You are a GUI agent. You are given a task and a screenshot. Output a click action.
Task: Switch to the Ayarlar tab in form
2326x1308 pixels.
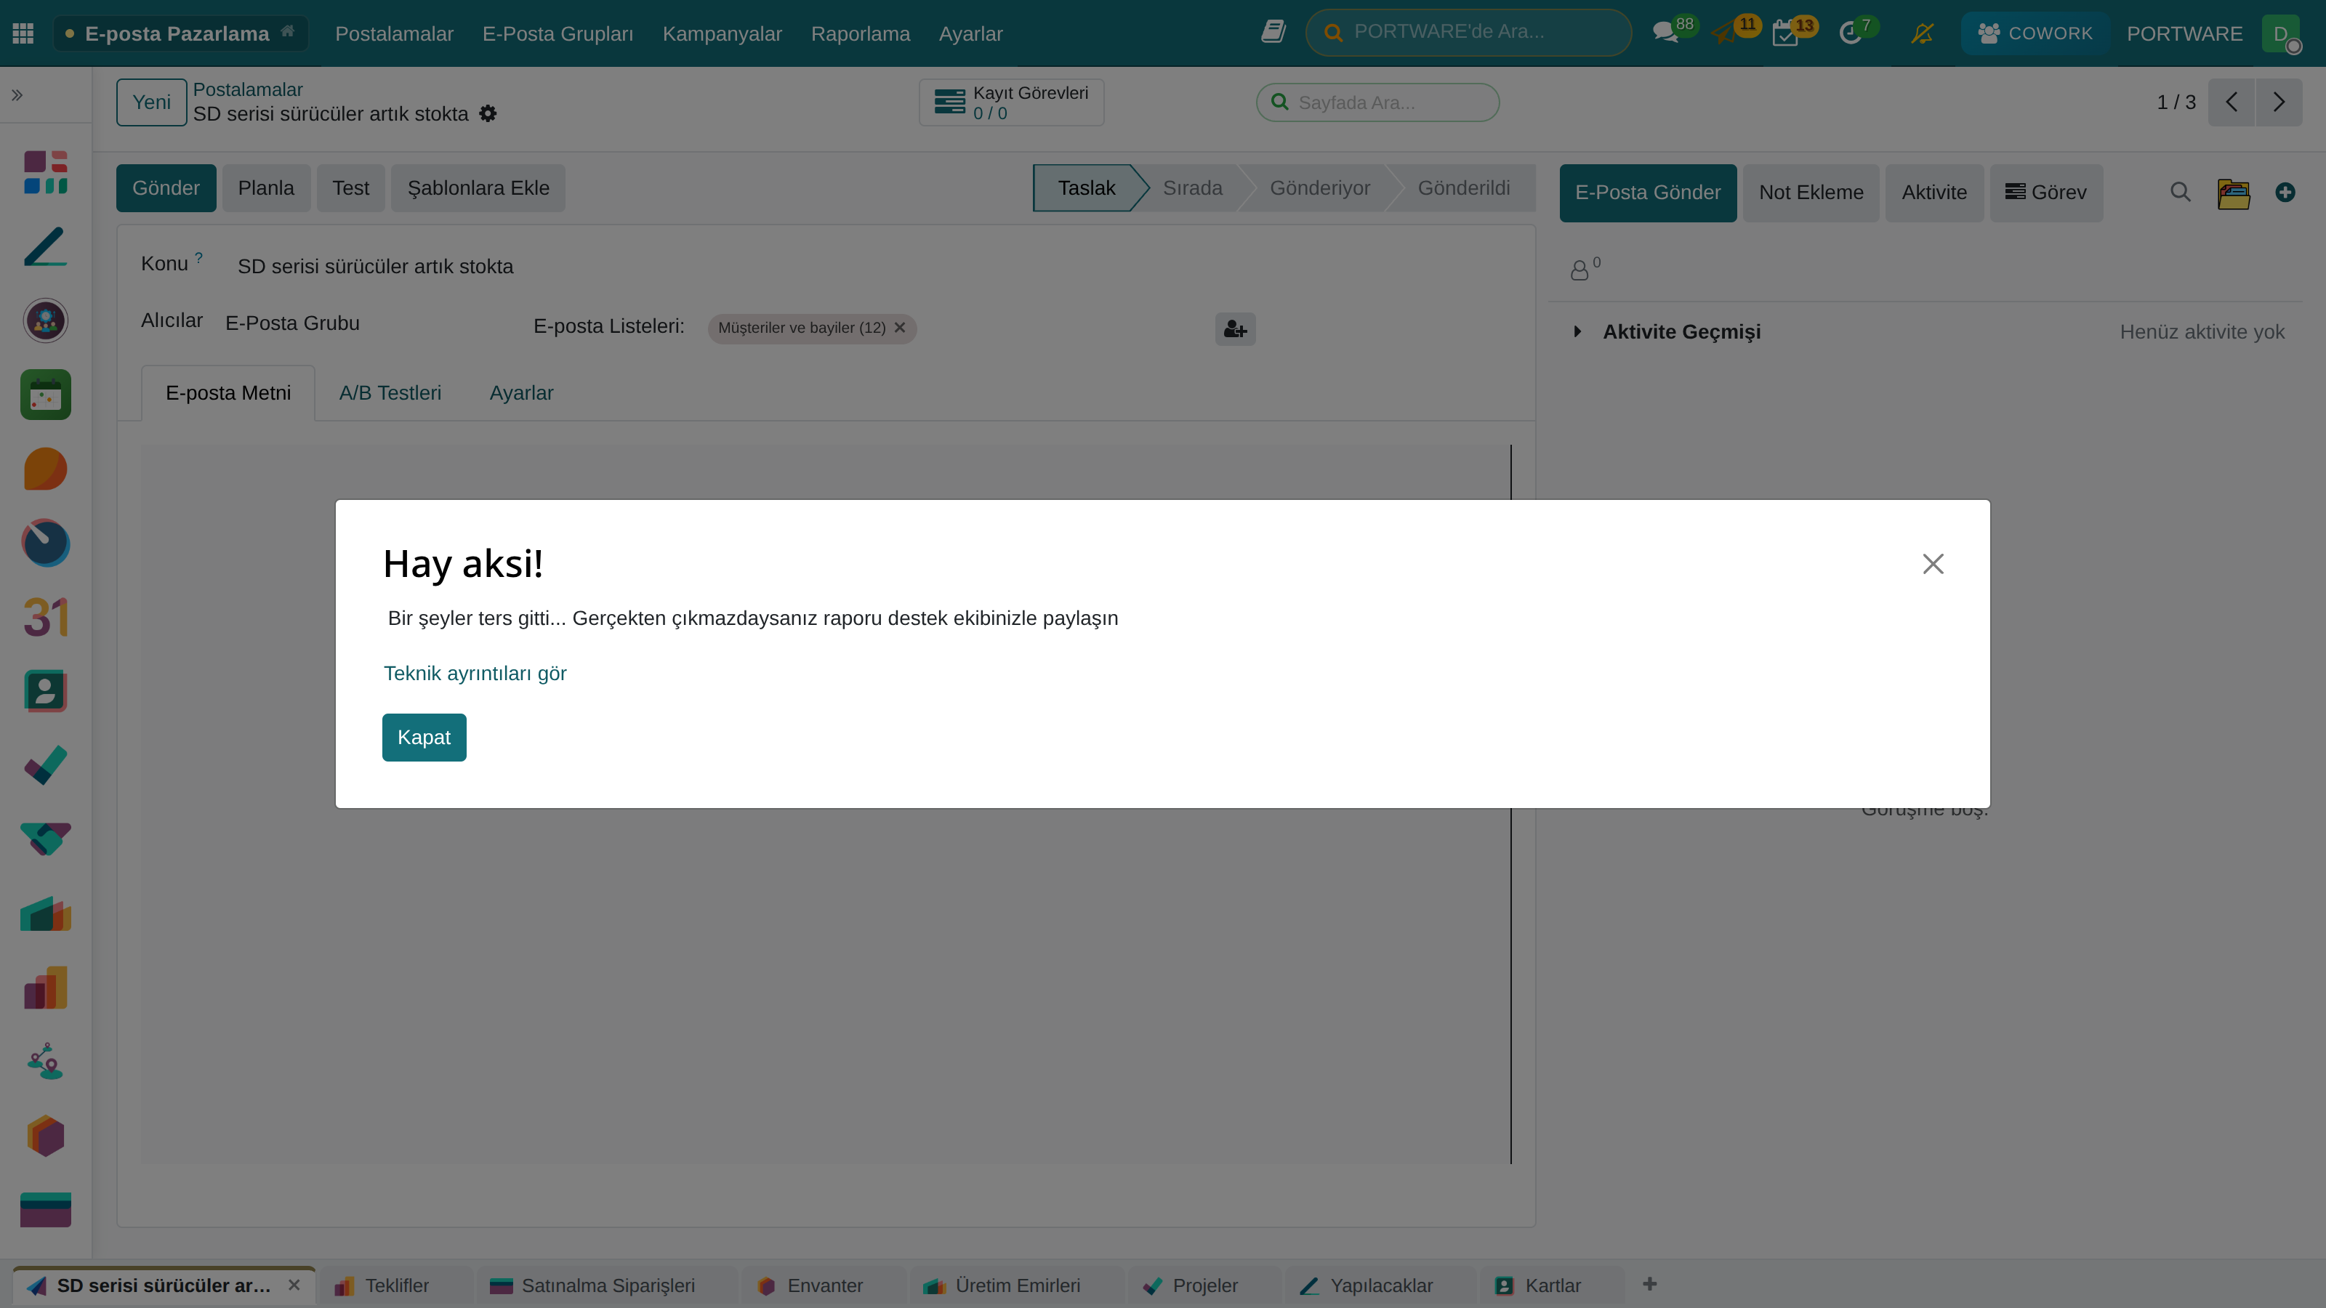click(x=521, y=392)
